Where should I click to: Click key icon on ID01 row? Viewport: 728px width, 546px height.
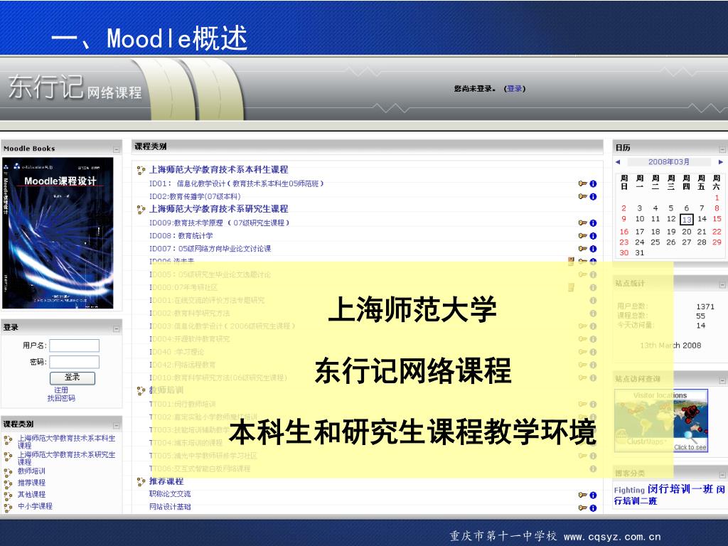click(583, 184)
